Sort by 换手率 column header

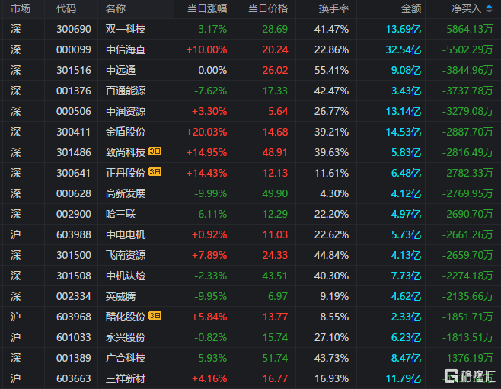[x=334, y=8]
